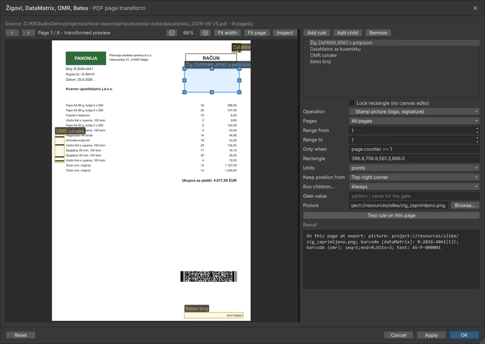Viewport: 485px width, 344px height.
Task: Click the Gate value field
Action: (x=414, y=196)
